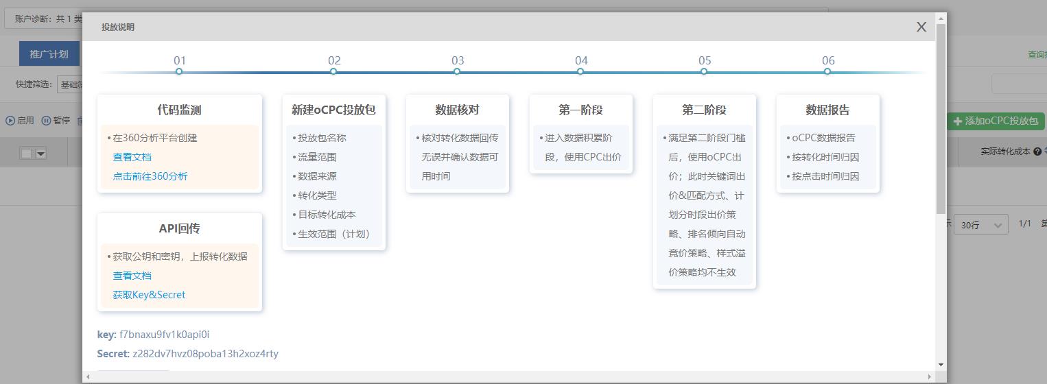Click the 数据来源 list item

tap(317, 176)
